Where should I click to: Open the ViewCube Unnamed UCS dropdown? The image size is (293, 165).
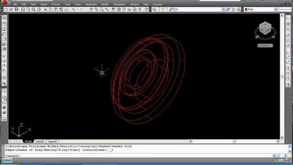(265, 45)
